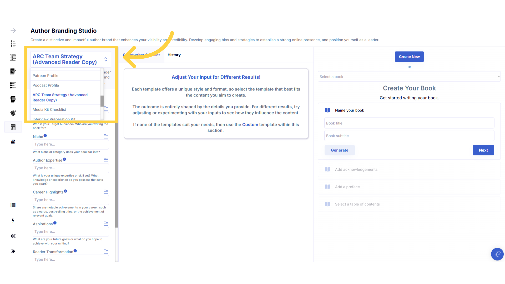Click the logout icon in sidebar
This screenshot has width=505, height=284.
coord(13,251)
